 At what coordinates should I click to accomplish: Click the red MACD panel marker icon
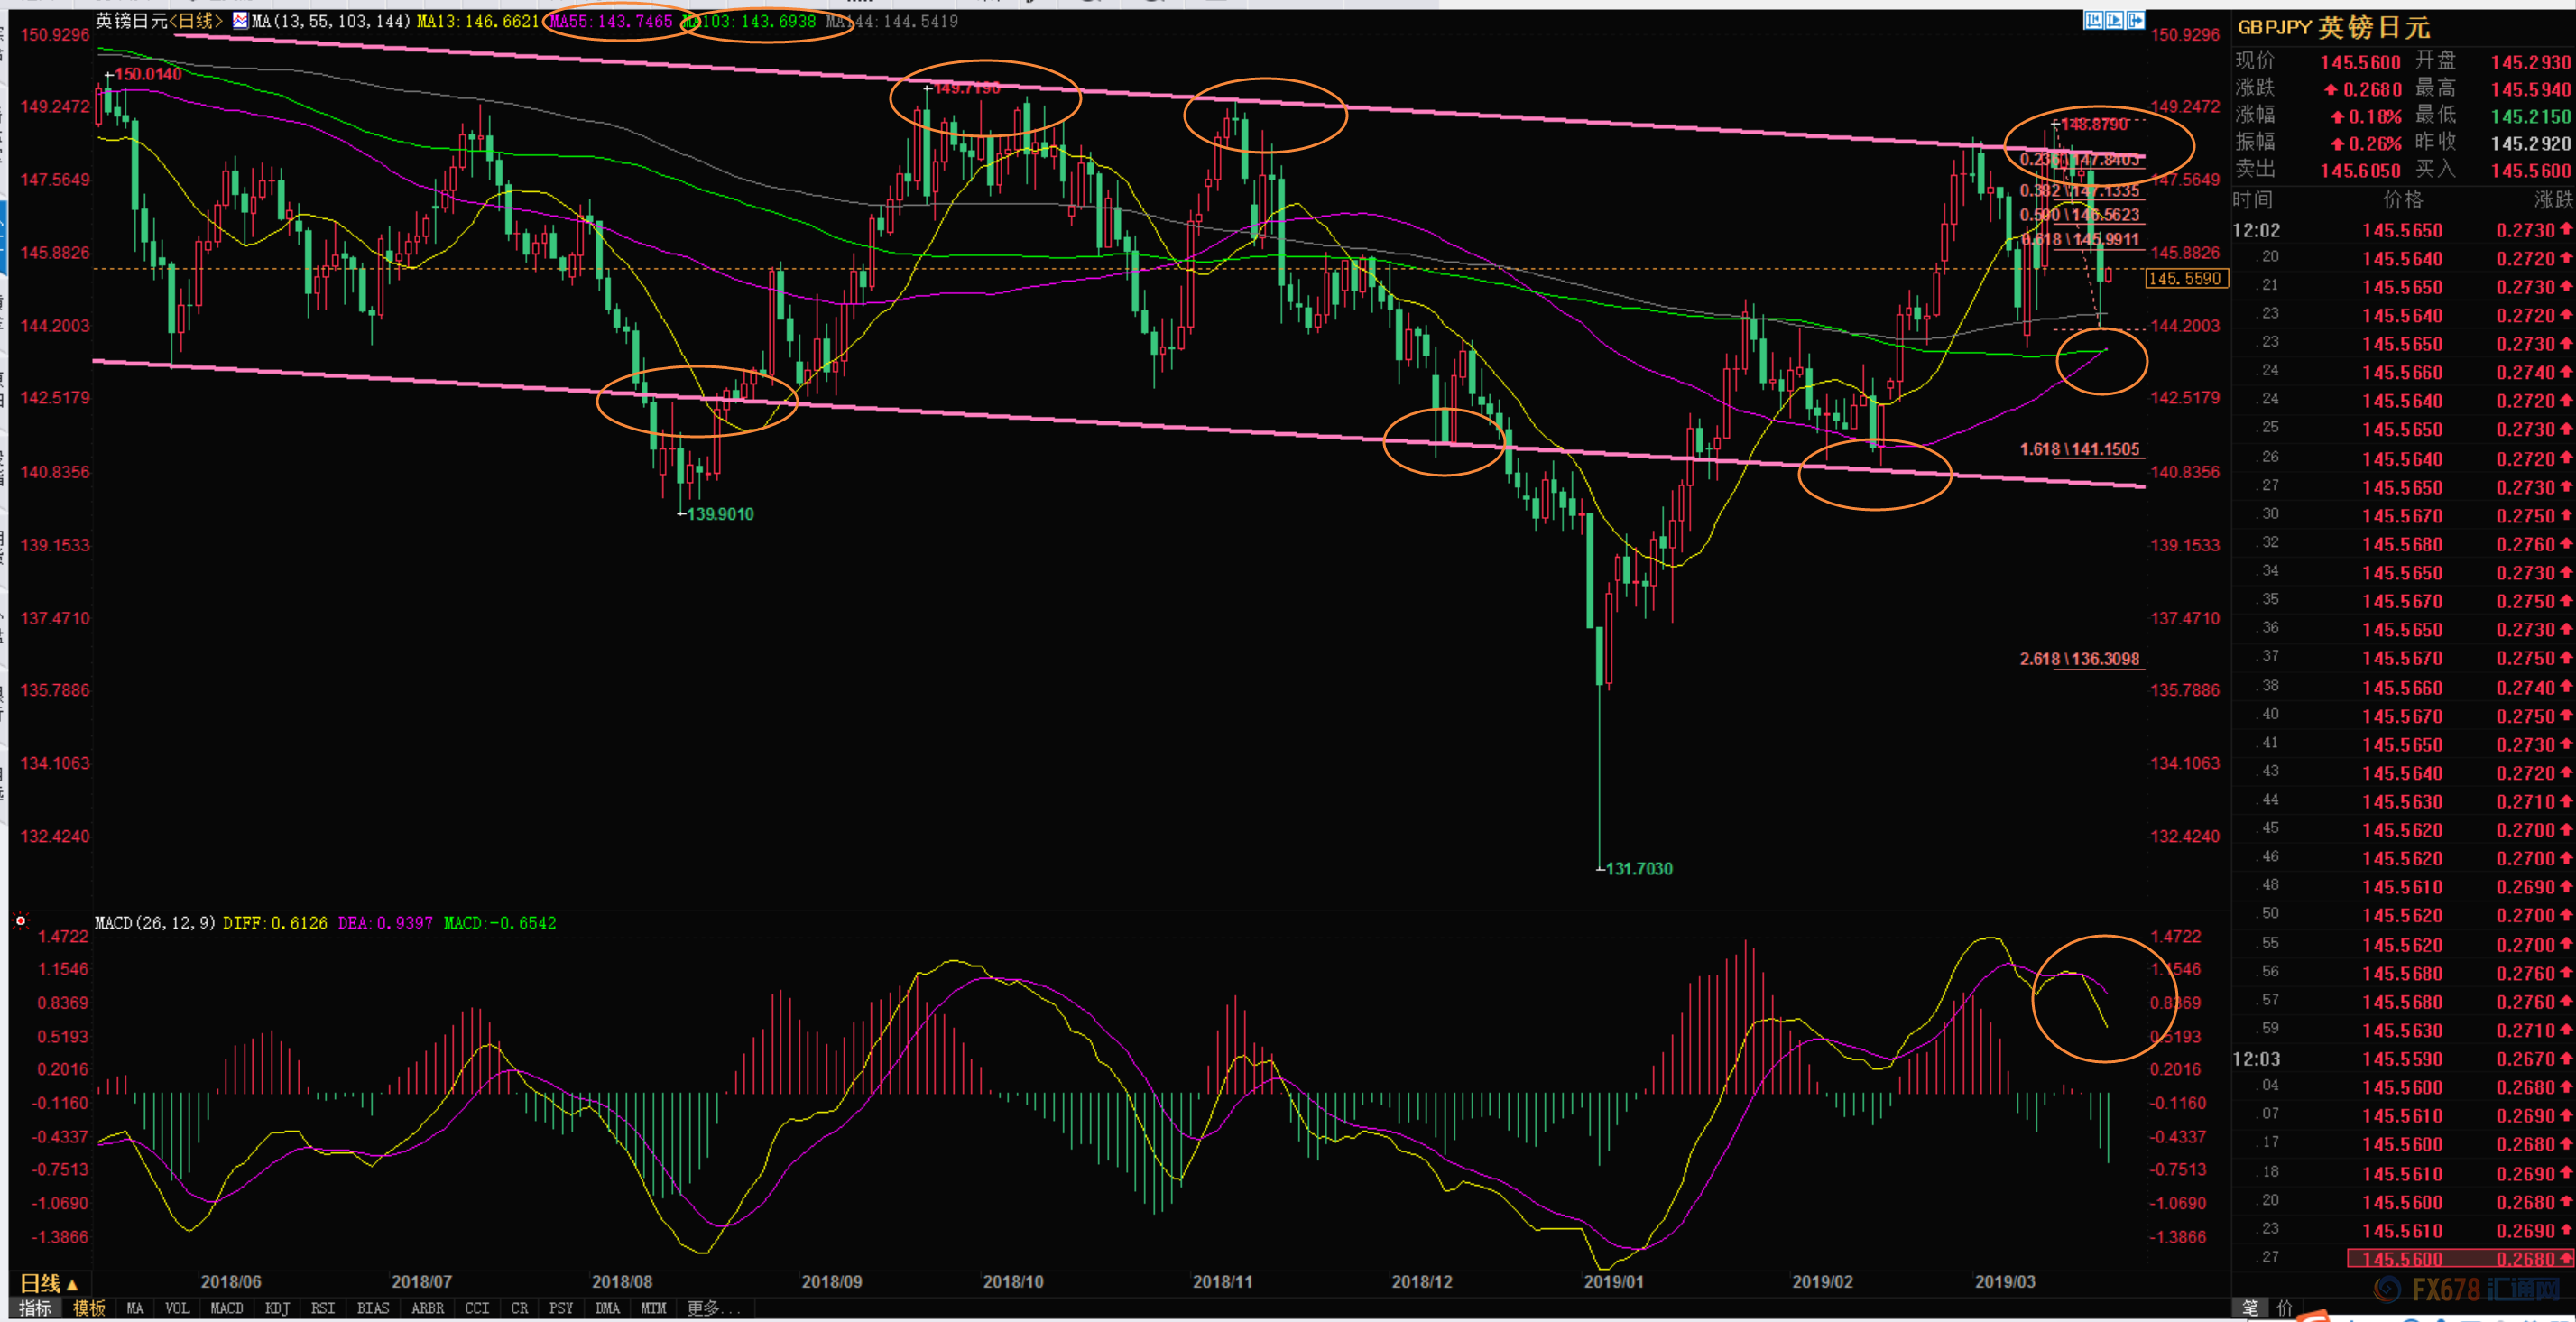(x=20, y=920)
